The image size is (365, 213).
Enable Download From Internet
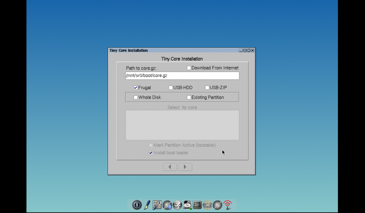coord(189,68)
